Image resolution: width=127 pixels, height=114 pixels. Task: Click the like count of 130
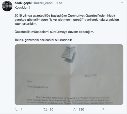pos(81,109)
